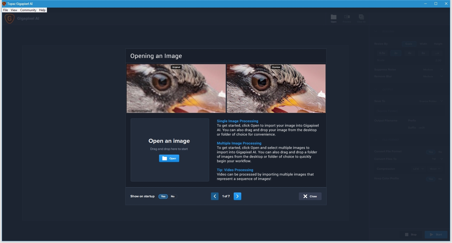Choose the 0.5x scale preset
The width and height of the screenshot is (452, 243).
382,53
